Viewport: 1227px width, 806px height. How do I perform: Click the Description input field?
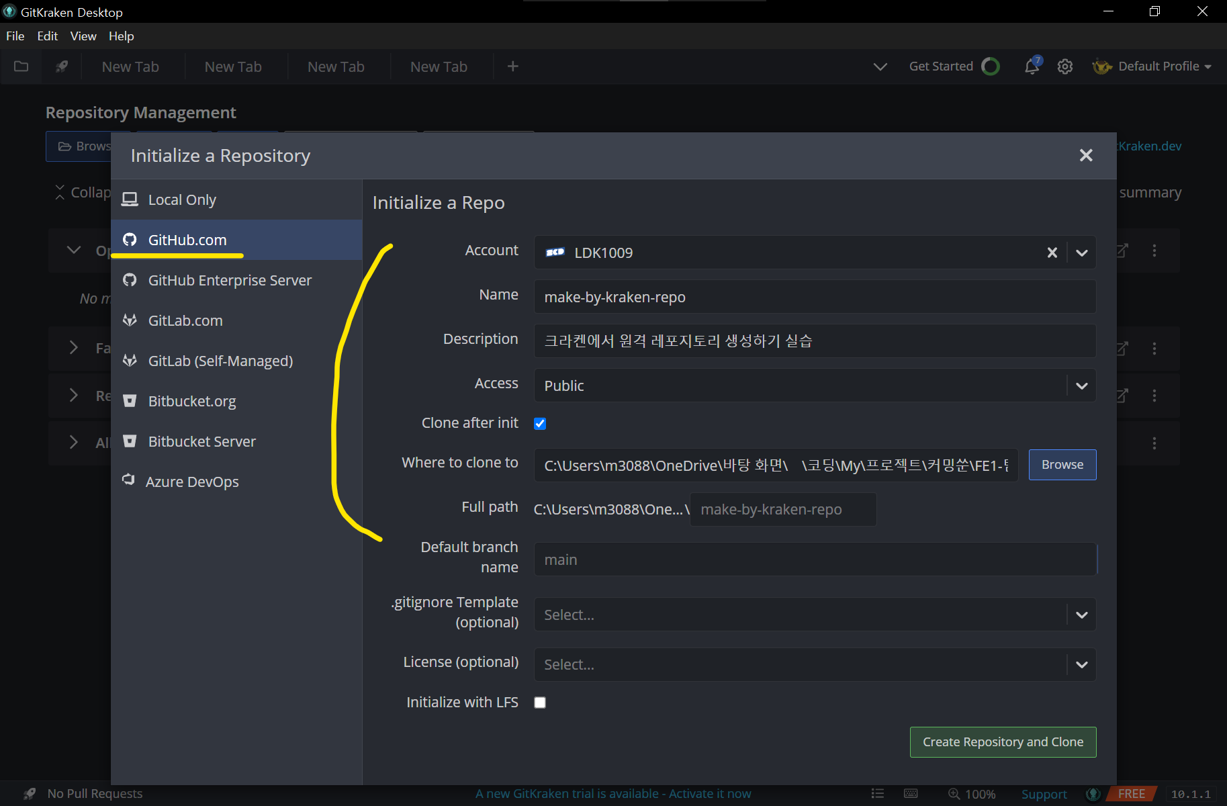click(x=815, y=341)
